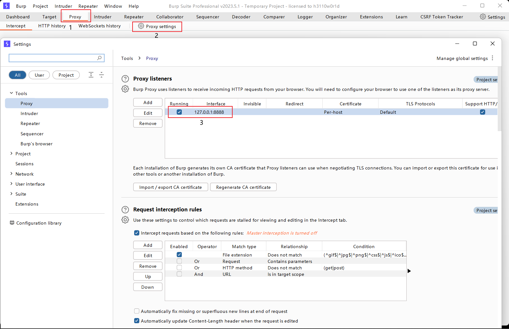Select the Project settings filter
Viewport: 509px width, 329px height.
click(66, 75)
